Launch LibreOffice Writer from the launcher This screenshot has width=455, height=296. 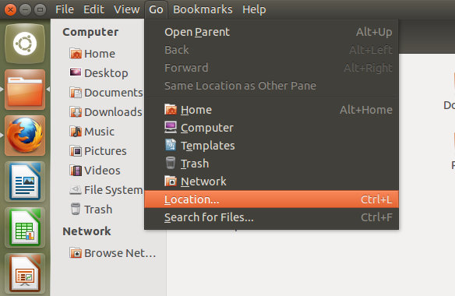point(25,181)
